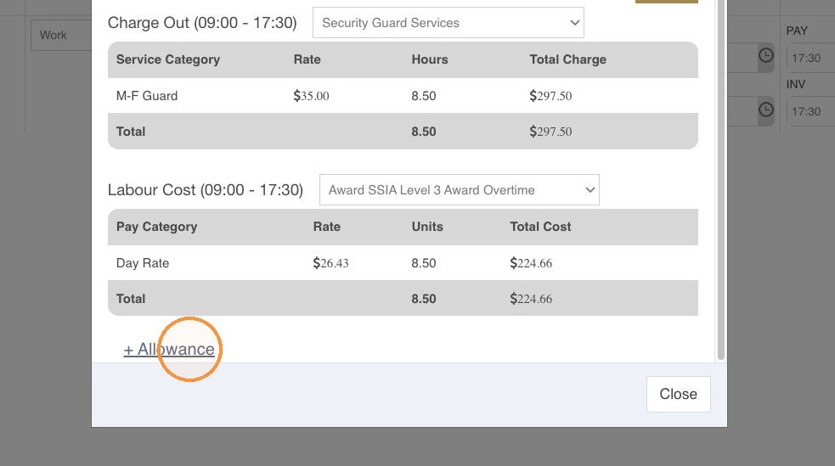Close the dialog with the Close button

(x=679, y=394)
